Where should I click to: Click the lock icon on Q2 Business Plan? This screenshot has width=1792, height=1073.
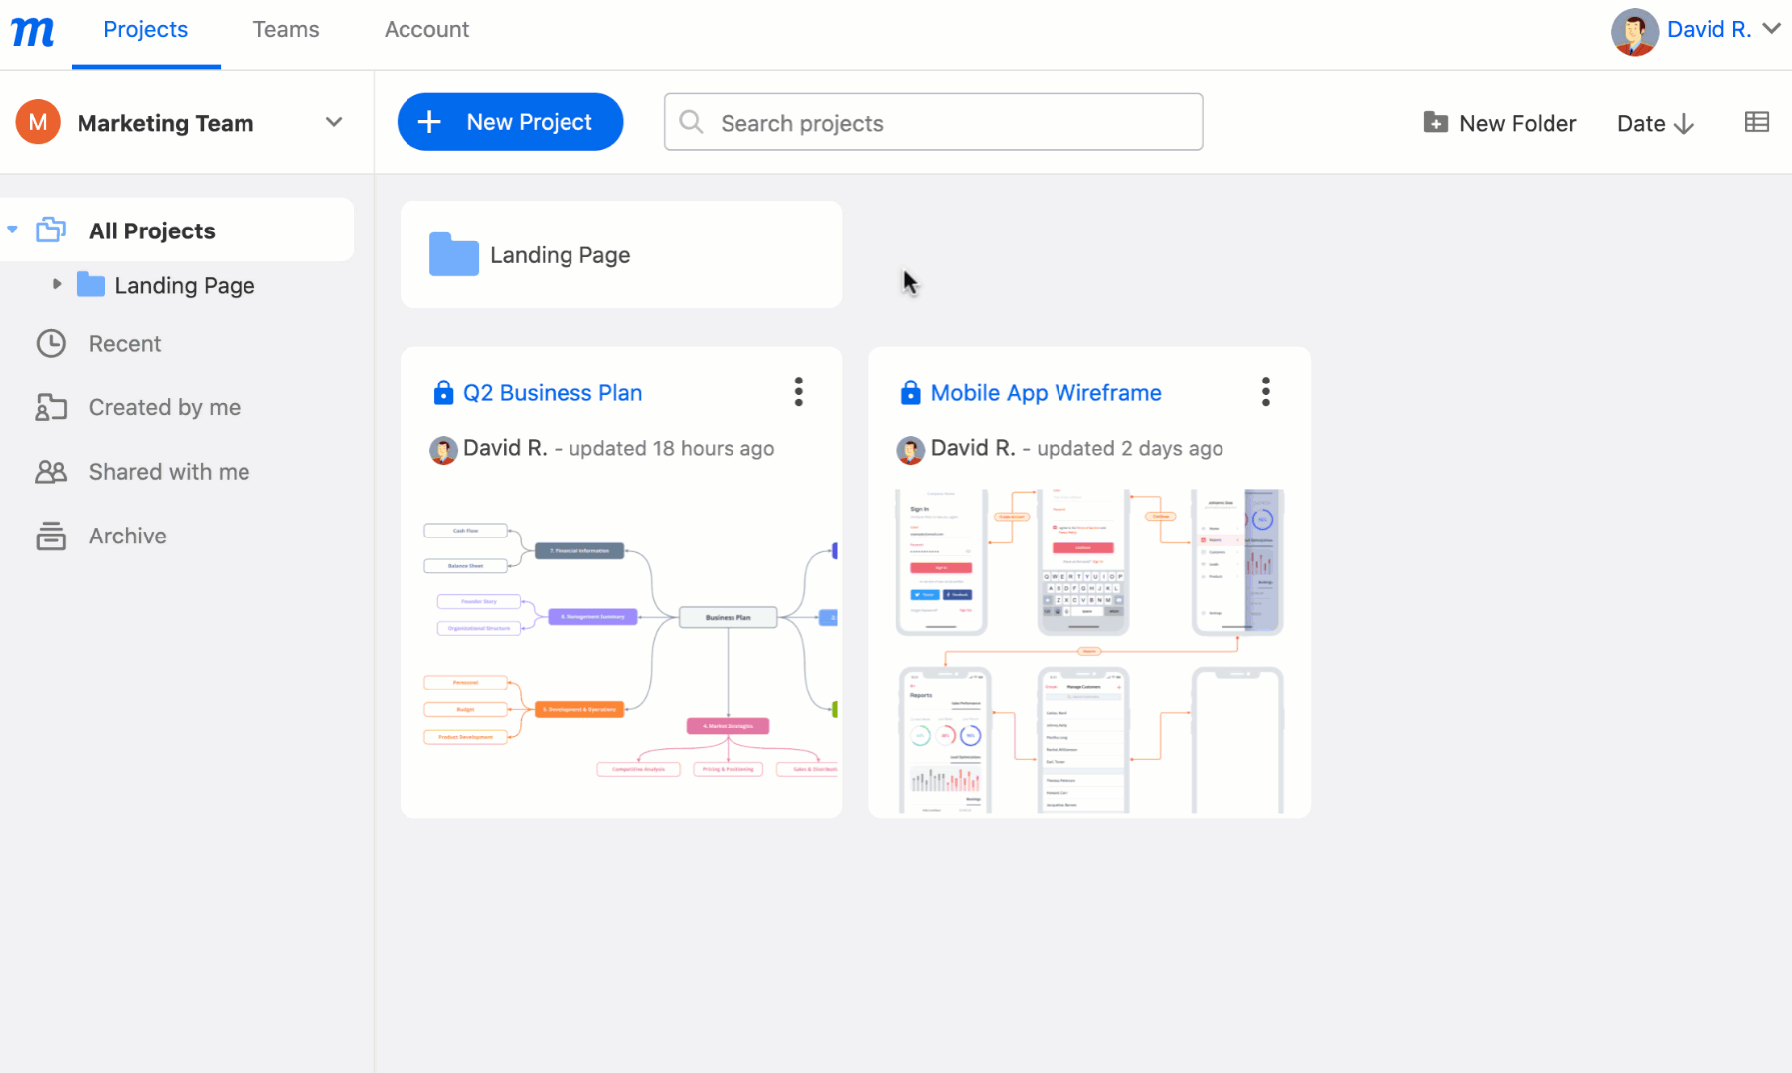click(443, 391)
